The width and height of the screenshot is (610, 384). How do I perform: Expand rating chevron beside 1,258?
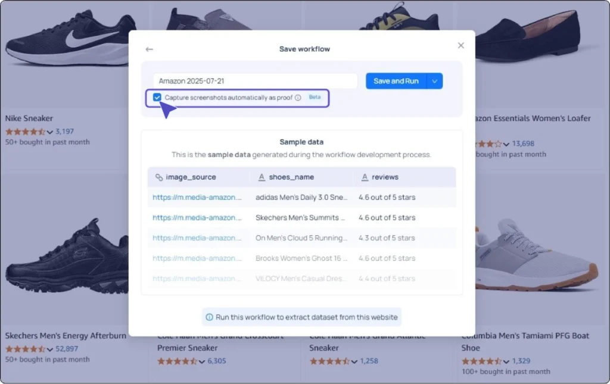pos(354,361)
